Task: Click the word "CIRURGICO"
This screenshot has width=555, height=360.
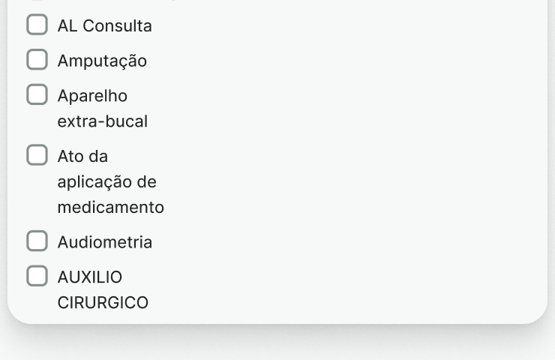Action: [x=103, y=303]
